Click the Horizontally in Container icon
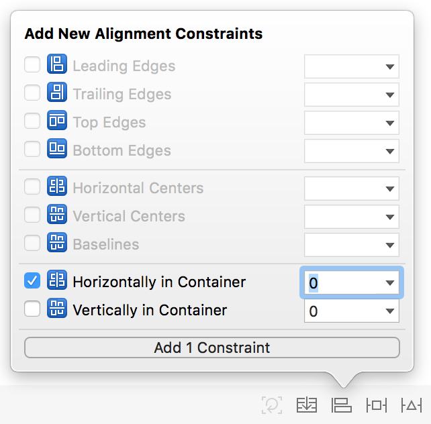Viewport: 431px width, 424px height. (x=57, y=282)
